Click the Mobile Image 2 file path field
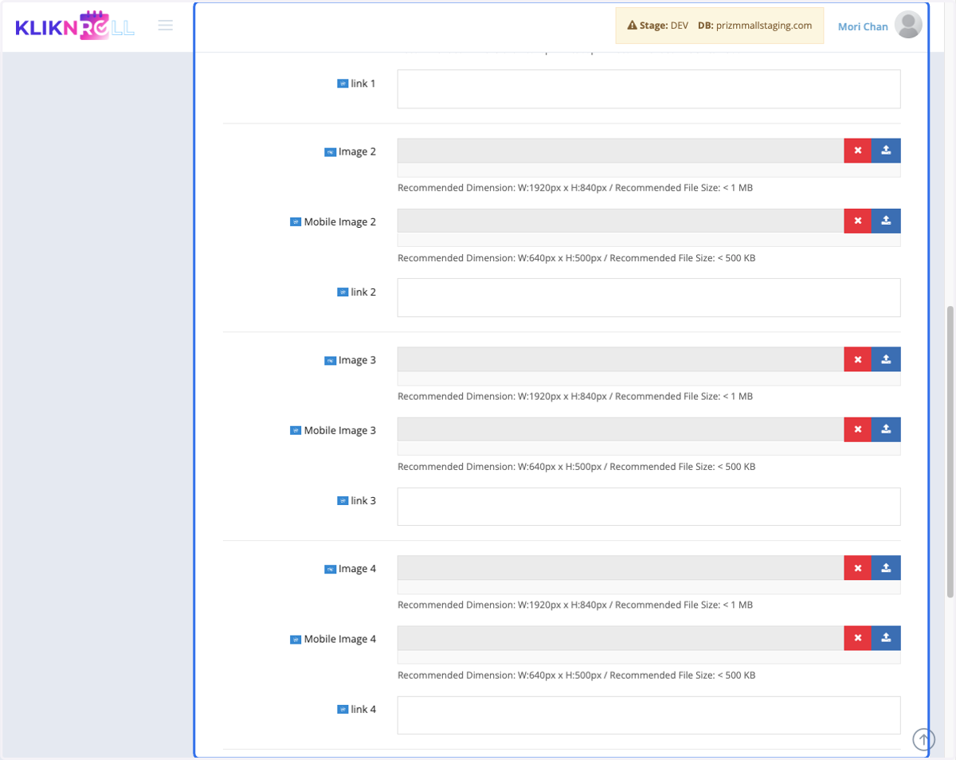956x760 pixels. [x=621, y=221]
